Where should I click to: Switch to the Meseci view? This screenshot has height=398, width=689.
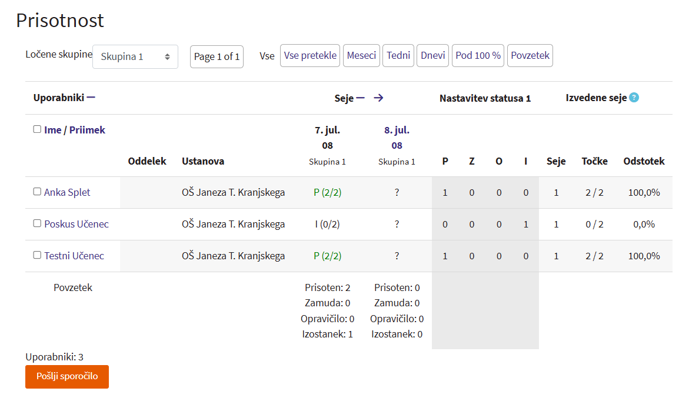click(x=361, y=56)
